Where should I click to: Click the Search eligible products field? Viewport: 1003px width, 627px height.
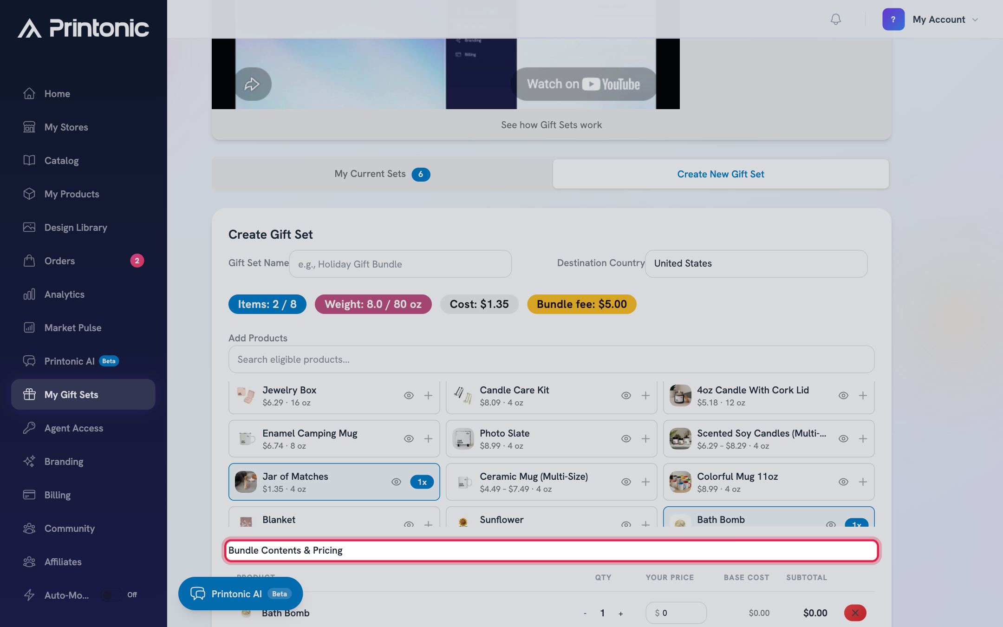coord(551,359)
